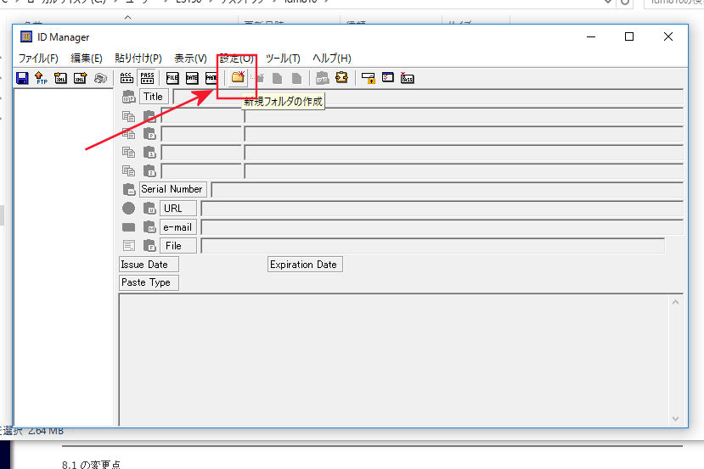Click the File label button

(x=177, y=246)
